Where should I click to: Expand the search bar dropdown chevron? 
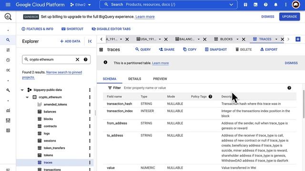pyautogui.click(x=231, y=5)
